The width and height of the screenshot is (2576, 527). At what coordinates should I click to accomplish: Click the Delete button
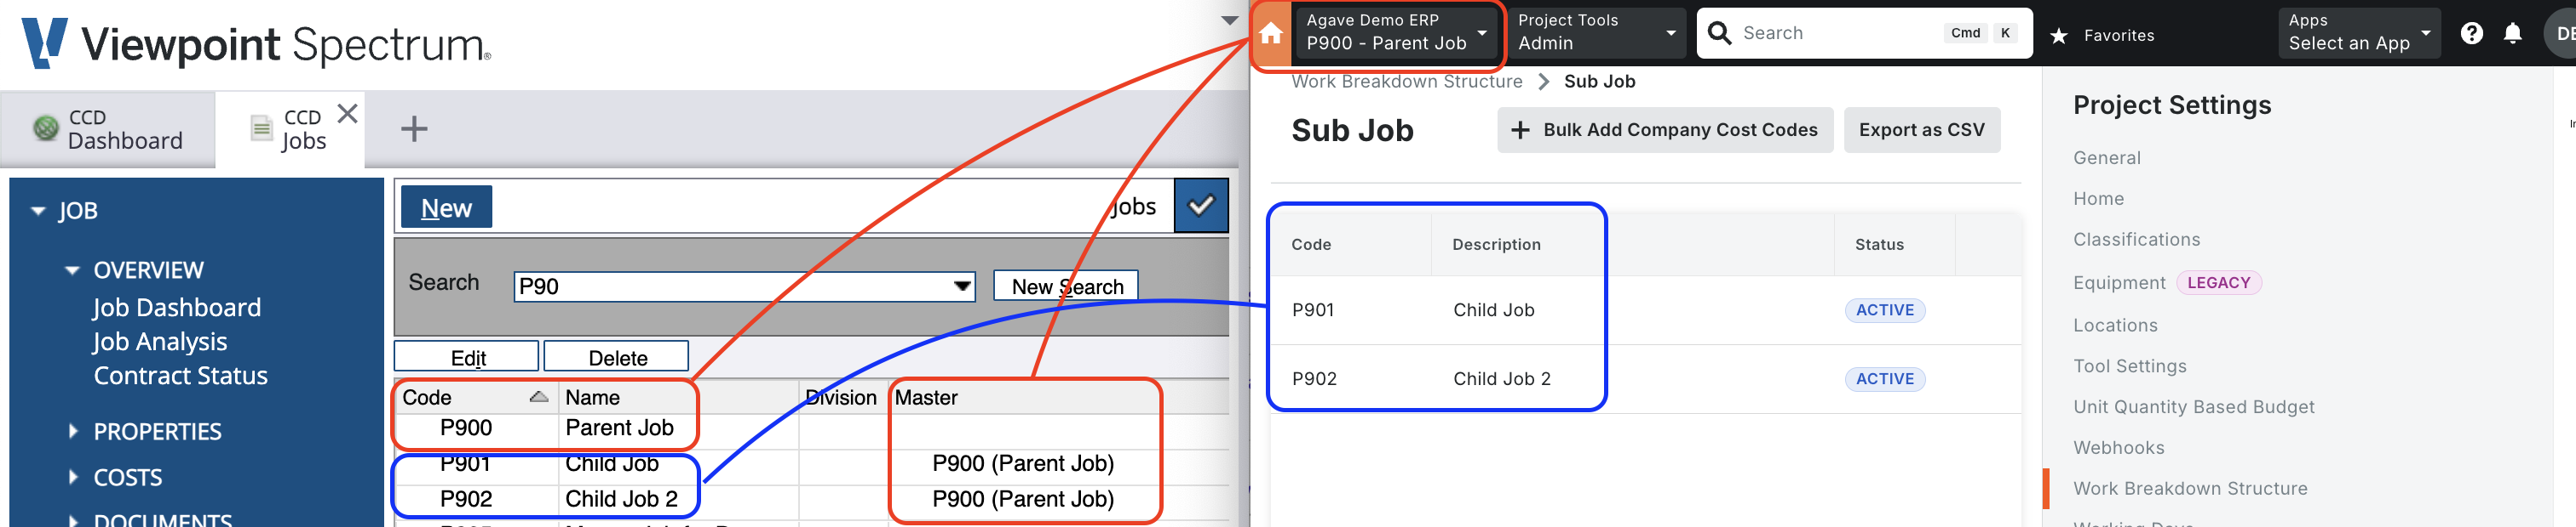click(617, 357)
